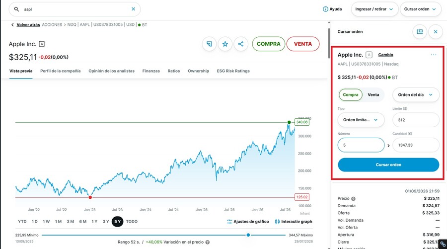The image size is (447, 249).
Task: Click the 340.08 high price label
Action: pos(302,122)
